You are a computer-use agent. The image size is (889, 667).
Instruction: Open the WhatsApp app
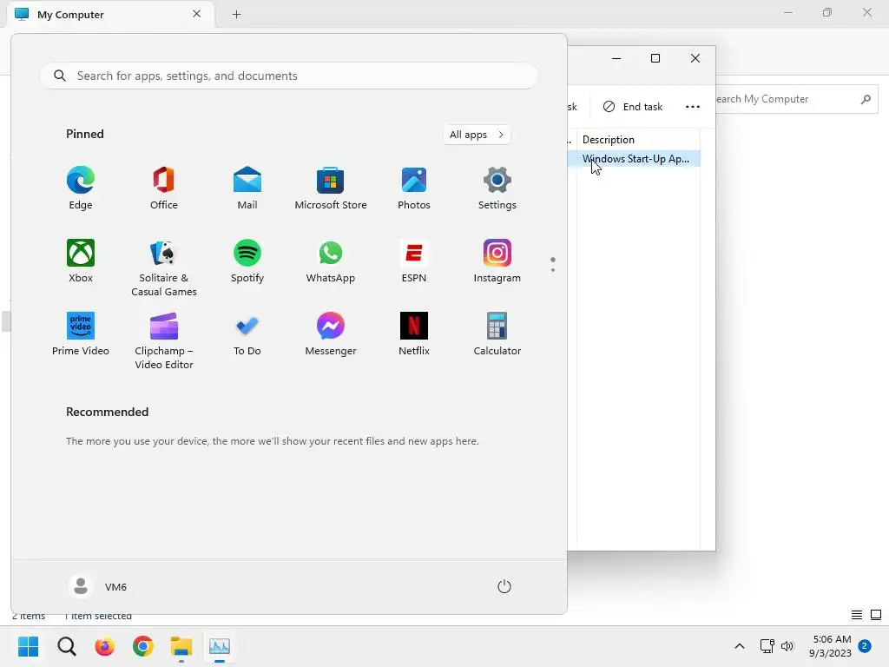click(x=331, y=261)
